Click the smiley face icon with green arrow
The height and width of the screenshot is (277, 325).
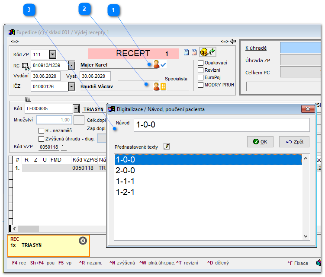(207, 52)
